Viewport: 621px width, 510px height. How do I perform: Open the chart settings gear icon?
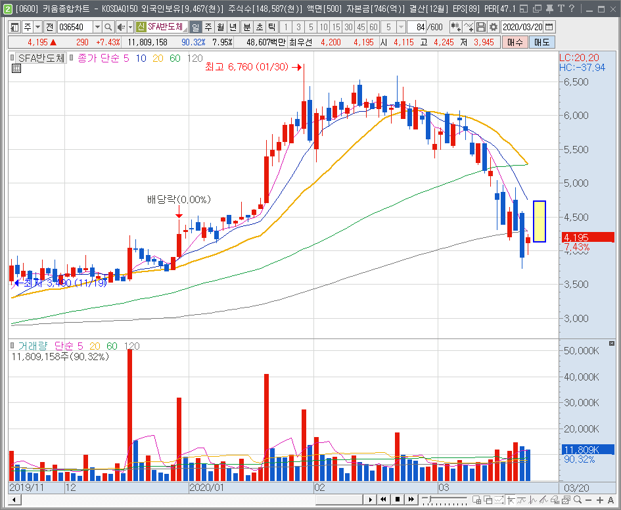tap(493, 27)
